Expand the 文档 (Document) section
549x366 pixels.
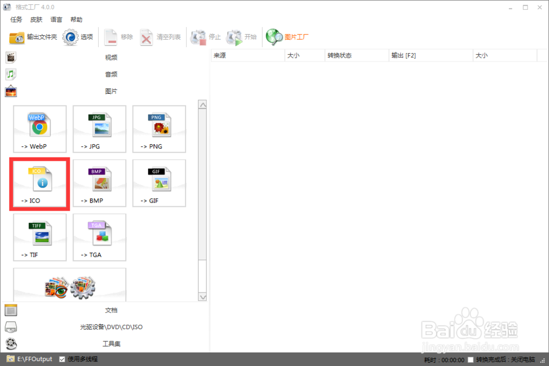(111, 310)
